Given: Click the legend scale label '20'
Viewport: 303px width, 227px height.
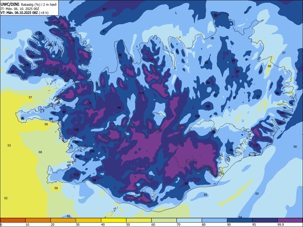Looking at the screenshot, I should pos(52,225).
